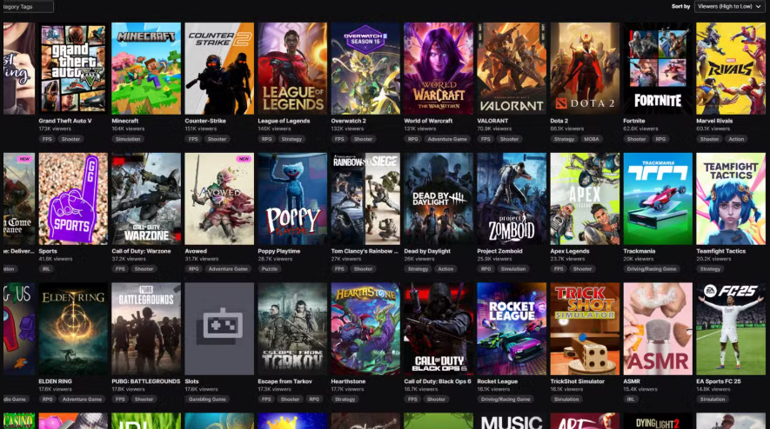Viewport: 770px width, 429px height.
Task: Open the Teamfight Tactics cover art
Action: coord(731,199)
